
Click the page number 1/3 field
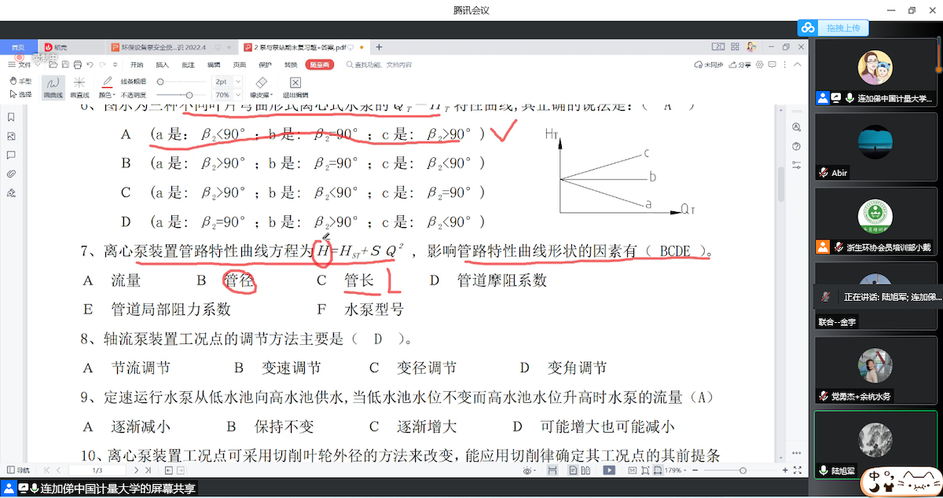coord(98,470)
